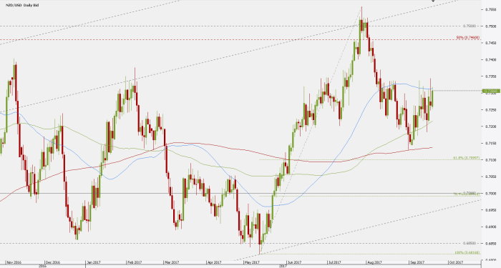The image size is (501, 268).
Task: Click the 50% (0.74600) Fibonacci label
Action: click(x=468, y=38)
